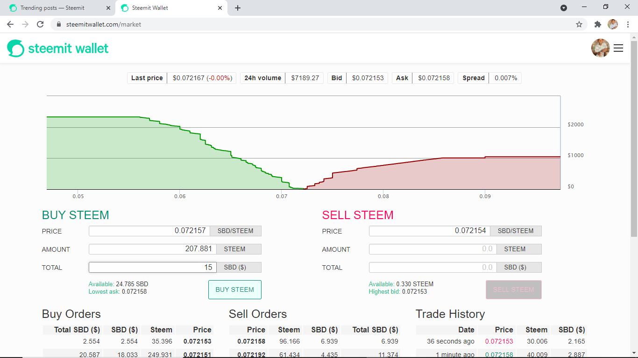Click the Bid value $0.072153
Image resolution: width=638 pixels, height=358 pixels.
[368, 78]
